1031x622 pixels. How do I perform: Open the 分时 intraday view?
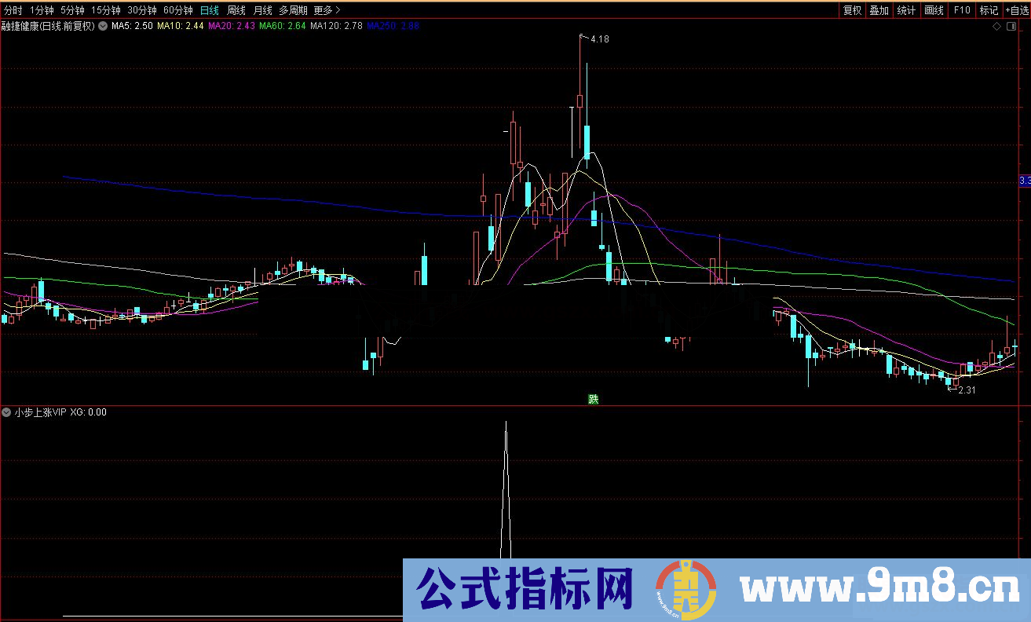13,9
